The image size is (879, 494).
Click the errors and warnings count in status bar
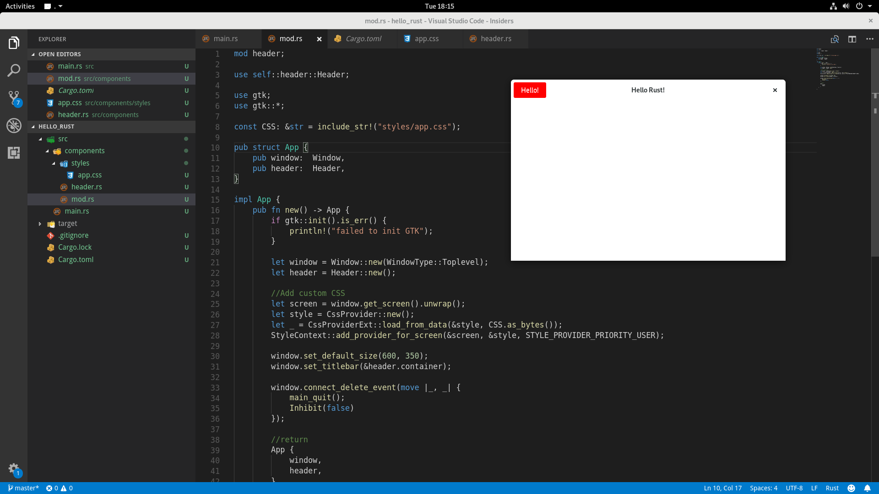(x=60, y=488)
